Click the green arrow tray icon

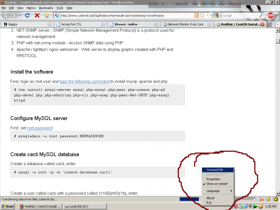(x=256, y=206)
